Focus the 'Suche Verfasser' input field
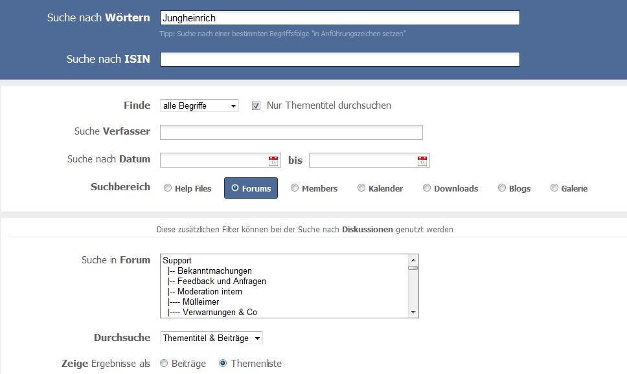 (291, 132)
